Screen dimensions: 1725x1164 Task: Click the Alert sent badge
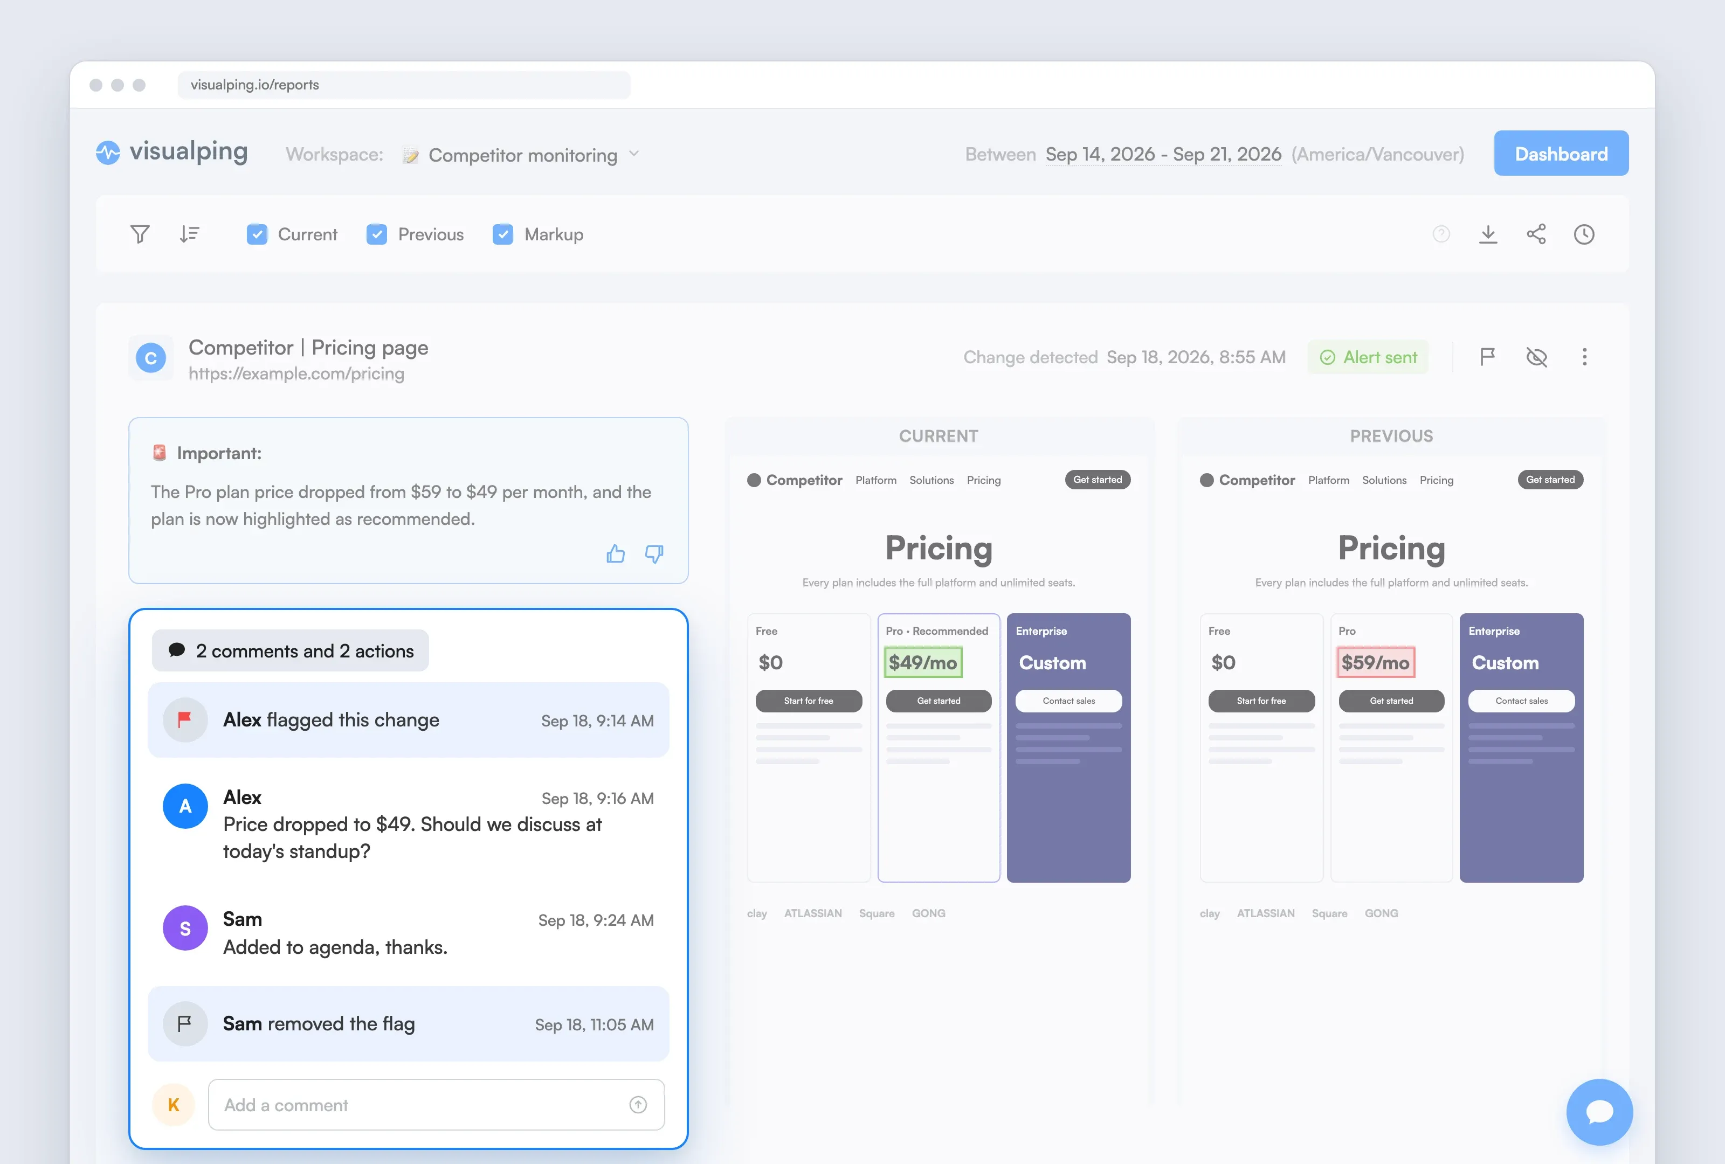(1368, 357)
